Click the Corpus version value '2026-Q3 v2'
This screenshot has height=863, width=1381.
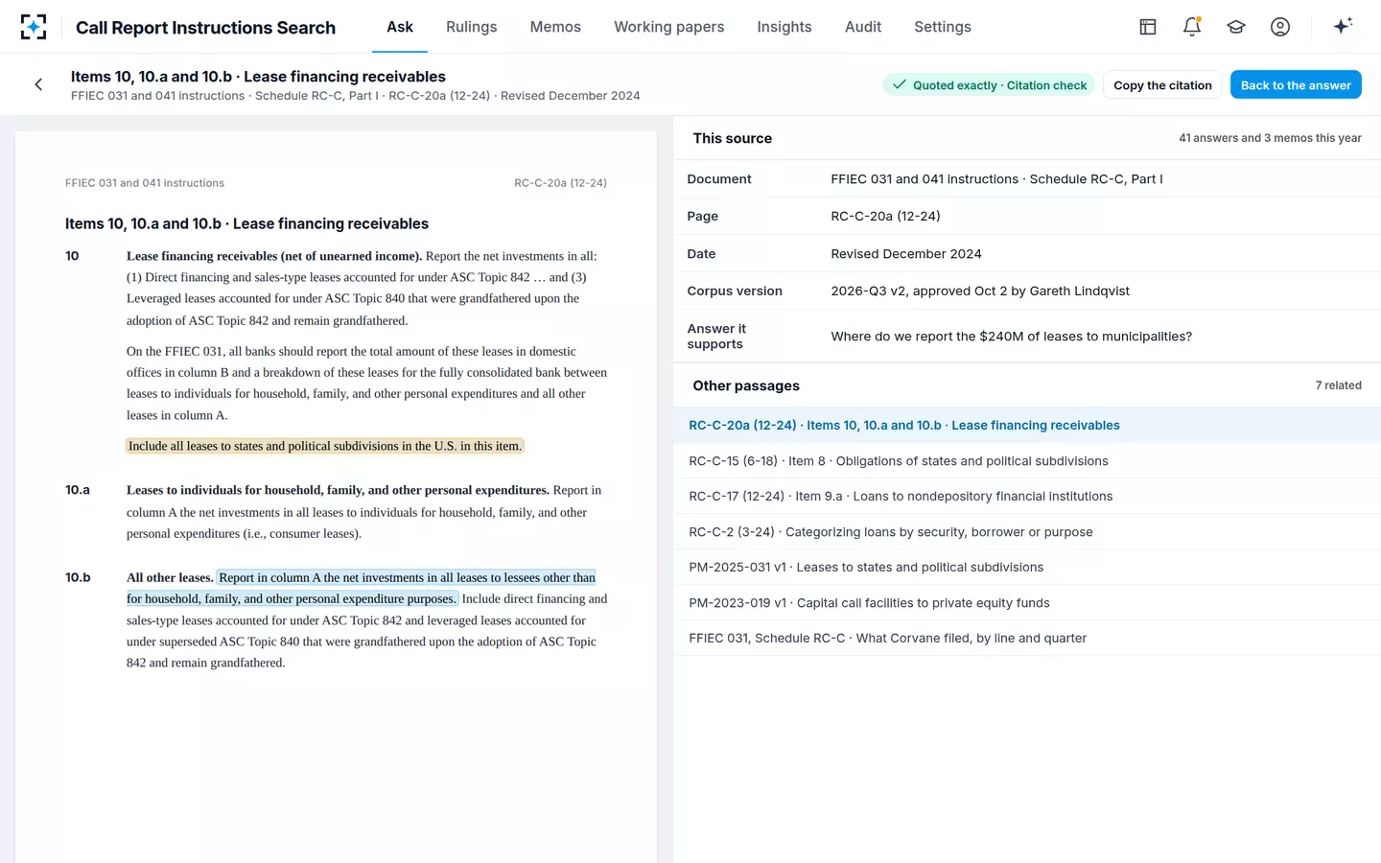coord(980,292)
